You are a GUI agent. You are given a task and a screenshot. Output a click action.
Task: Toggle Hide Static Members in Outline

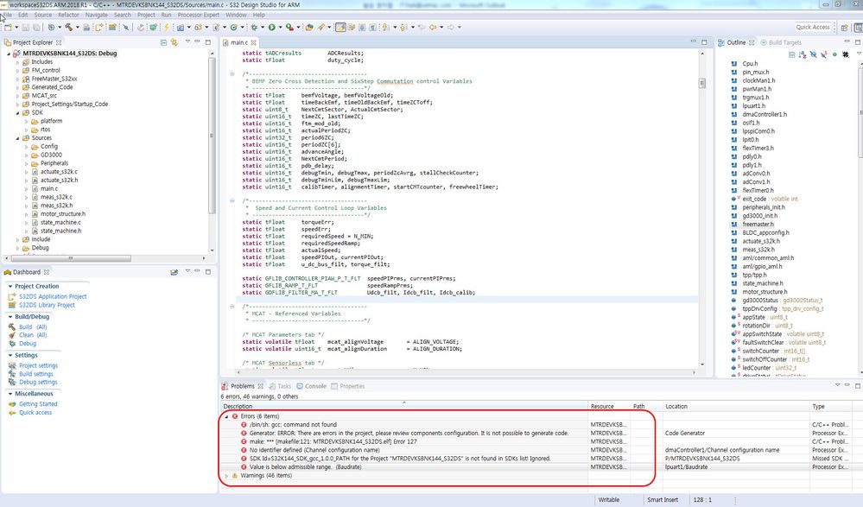coord(823,54)
